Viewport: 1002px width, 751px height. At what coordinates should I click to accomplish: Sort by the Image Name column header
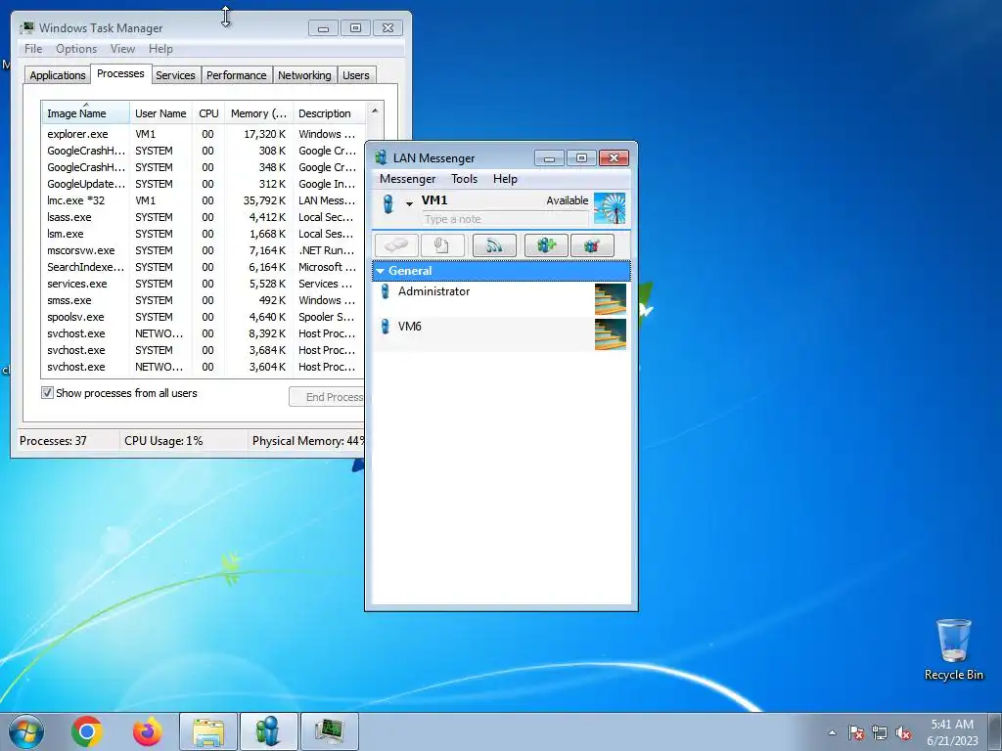tap(86, 113)
